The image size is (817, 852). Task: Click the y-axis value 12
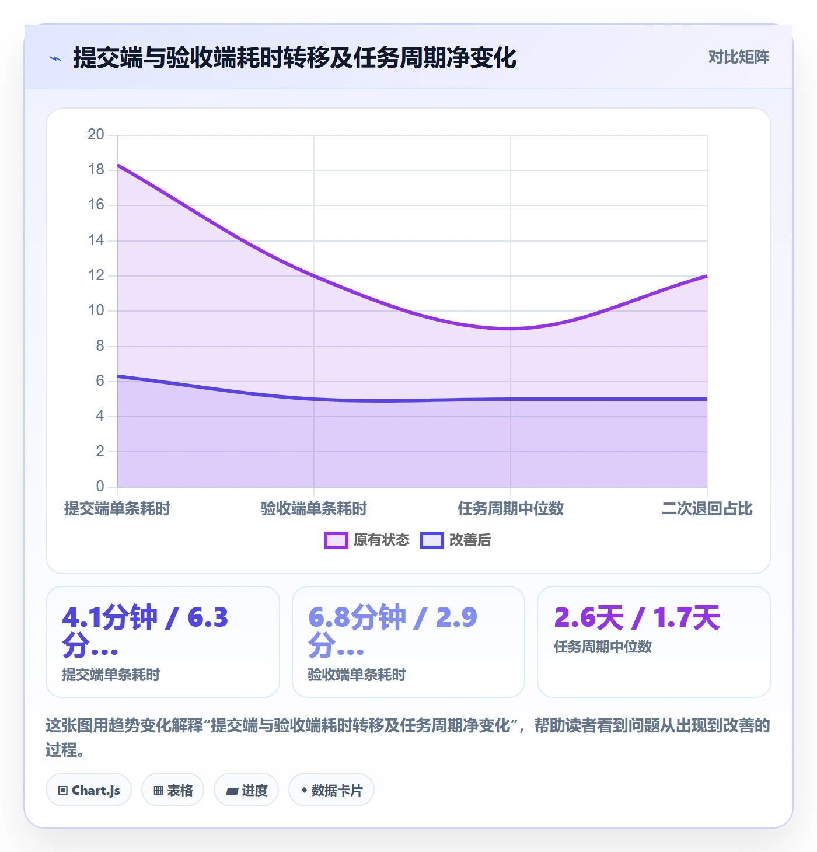point(96,275)
